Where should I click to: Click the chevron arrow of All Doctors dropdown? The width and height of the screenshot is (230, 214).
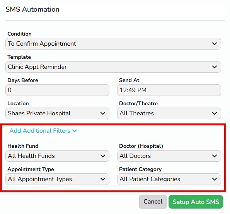pyautogui.click(x=215, y=156)
